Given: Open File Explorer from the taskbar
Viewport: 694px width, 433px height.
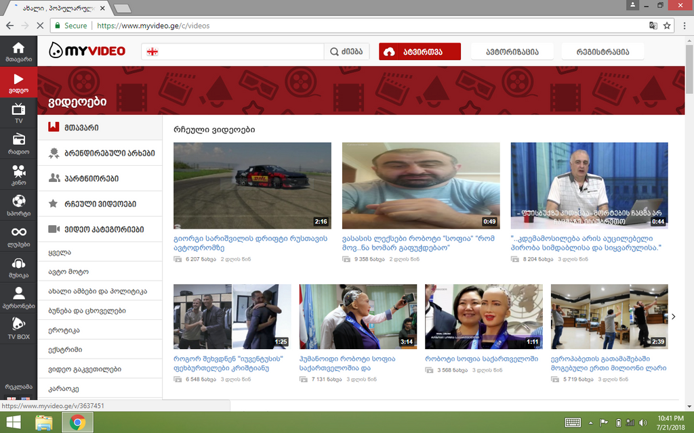Looking at the screenshot, I should (x=44, y=423).
